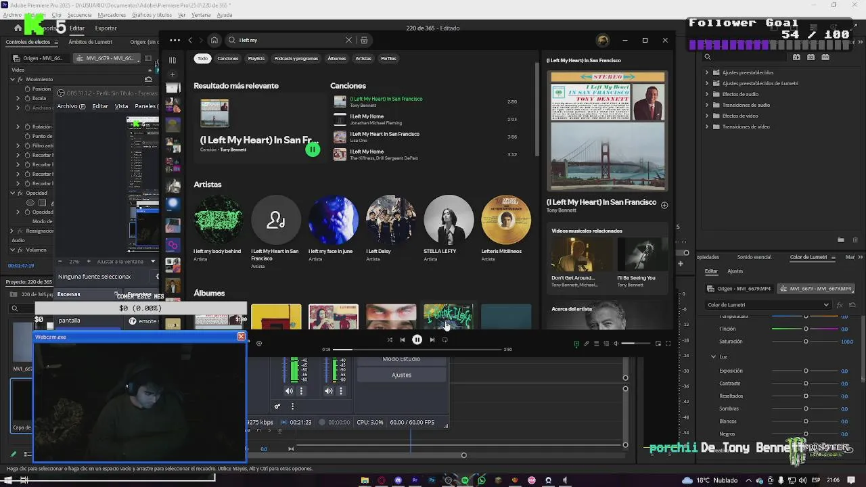Expand Efectos de audio folder
This screenshot has height=487, width=866.
click(x=707, y=94)
